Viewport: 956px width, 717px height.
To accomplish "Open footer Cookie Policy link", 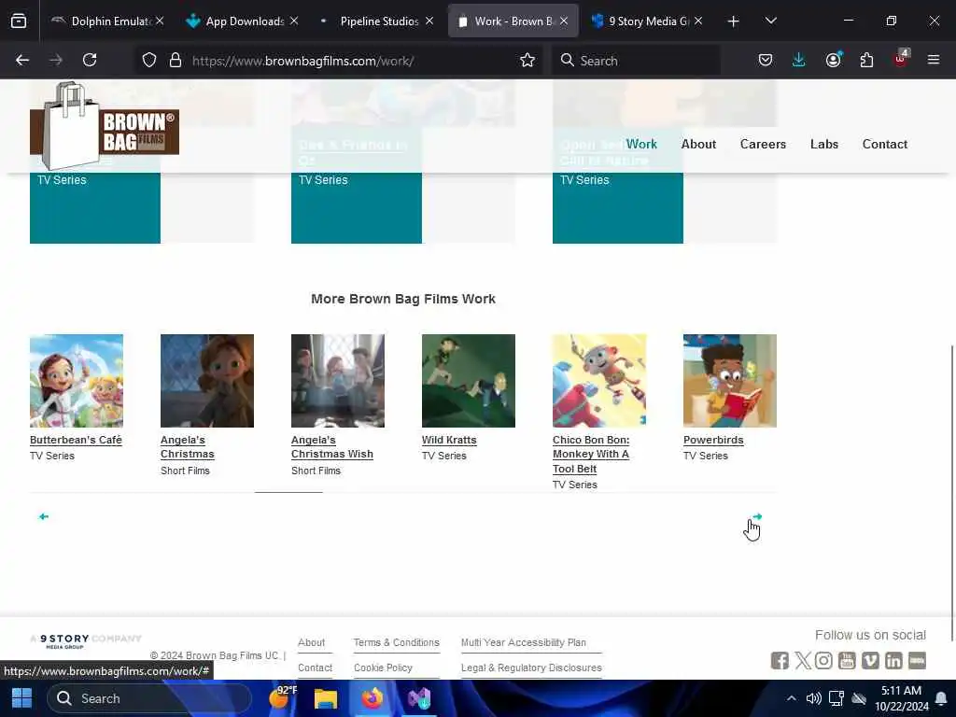I will (x=383, y=668).
